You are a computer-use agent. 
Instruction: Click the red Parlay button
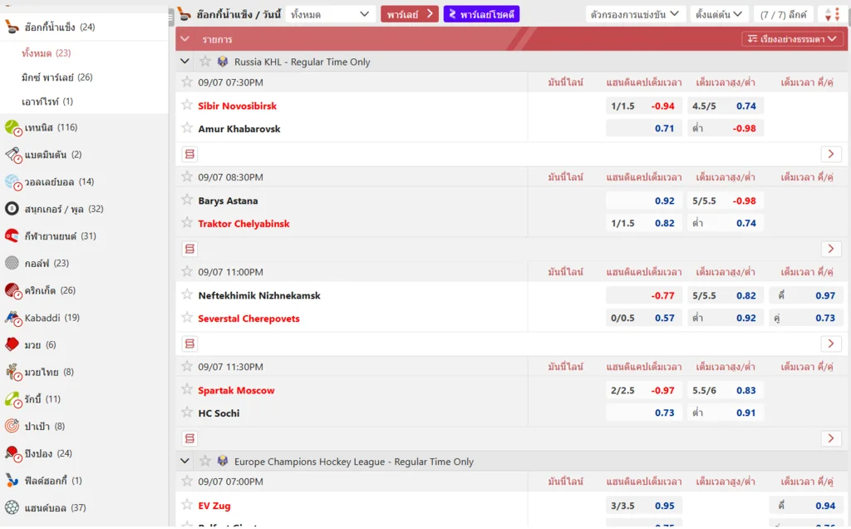pos(409,14)
